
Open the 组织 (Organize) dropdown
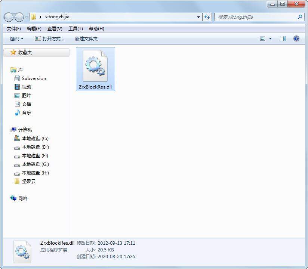pyautogui.click(x=15, y=38)
